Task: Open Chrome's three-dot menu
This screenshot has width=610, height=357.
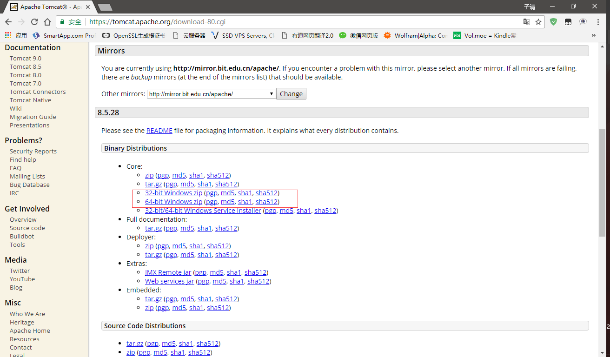Action: pyautogui.click(x=599, y=22)
